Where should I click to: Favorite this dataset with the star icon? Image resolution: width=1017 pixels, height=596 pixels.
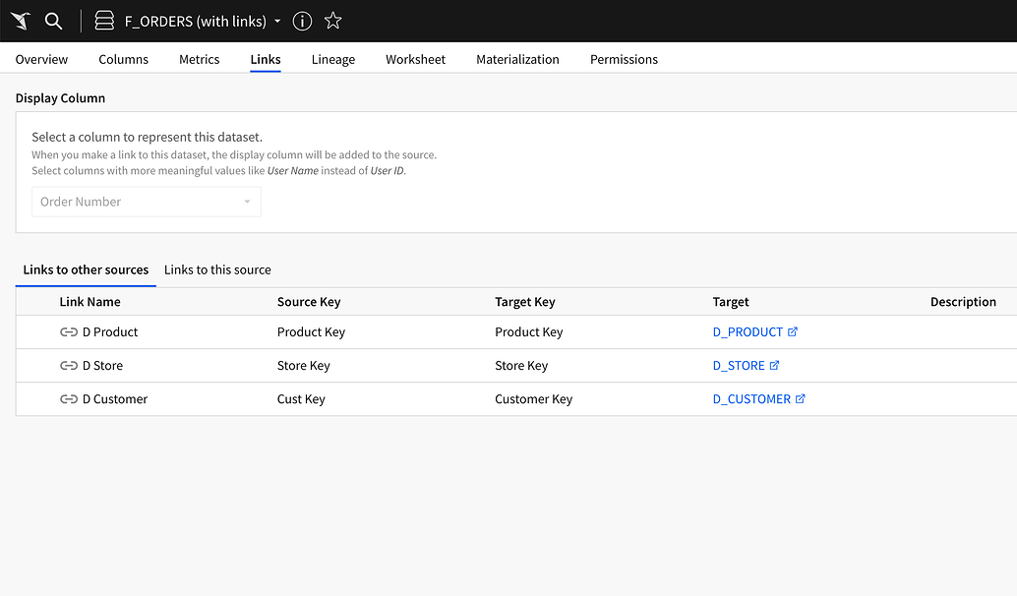coord(333,21)
